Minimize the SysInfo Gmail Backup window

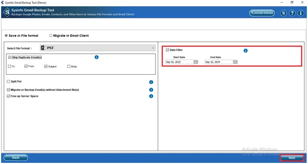click(282, 3)
